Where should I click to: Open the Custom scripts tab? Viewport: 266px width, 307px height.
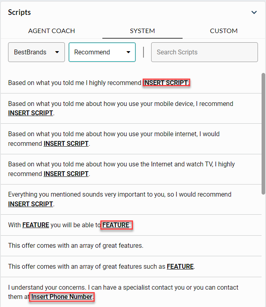[x=224, y=31]
